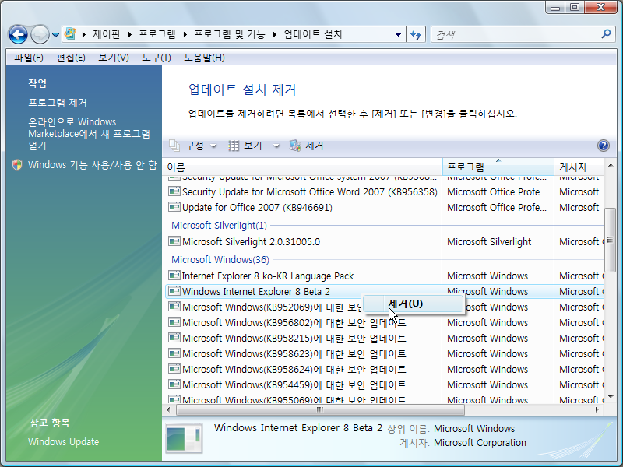Collapse the Microsoft Silverlight(1) group
The image size is (623, 467).
click(219, 226)
